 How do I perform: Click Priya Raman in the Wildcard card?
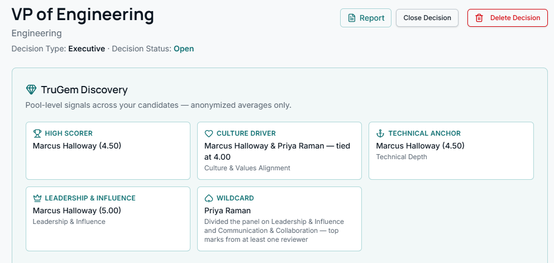coord(227,211)
